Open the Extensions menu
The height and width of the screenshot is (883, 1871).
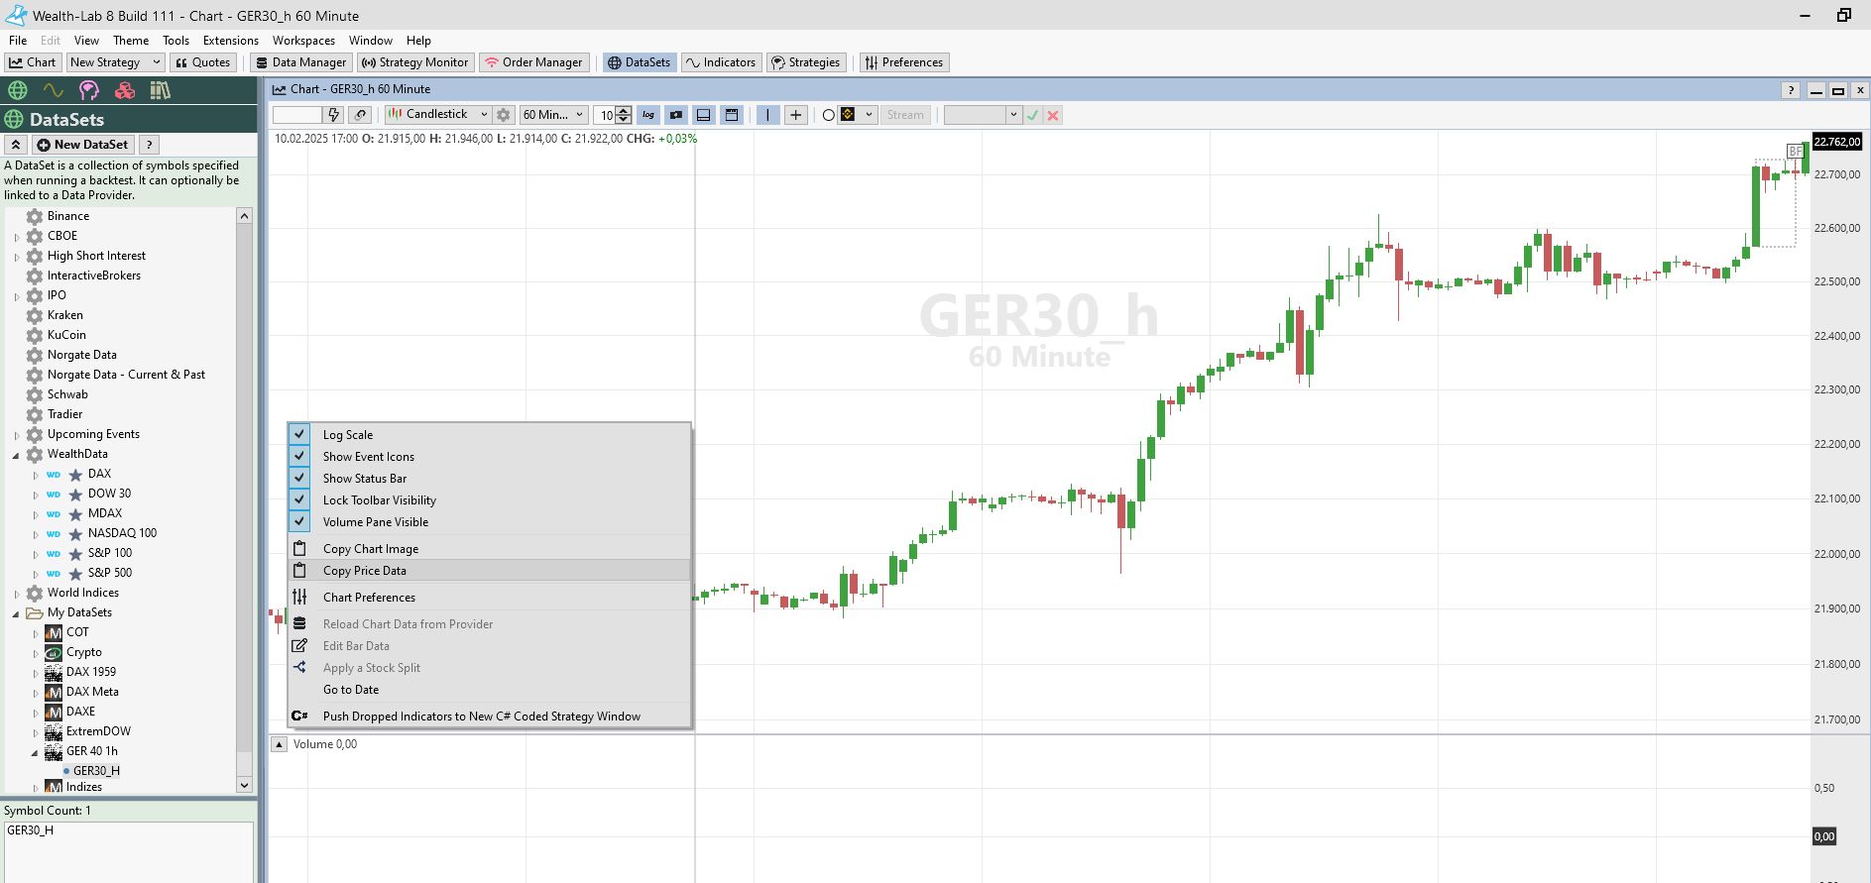[x=230, y=41]
